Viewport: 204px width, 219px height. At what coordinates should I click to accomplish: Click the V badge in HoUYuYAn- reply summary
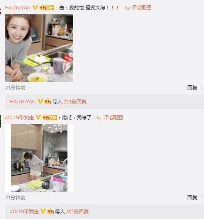40,101
